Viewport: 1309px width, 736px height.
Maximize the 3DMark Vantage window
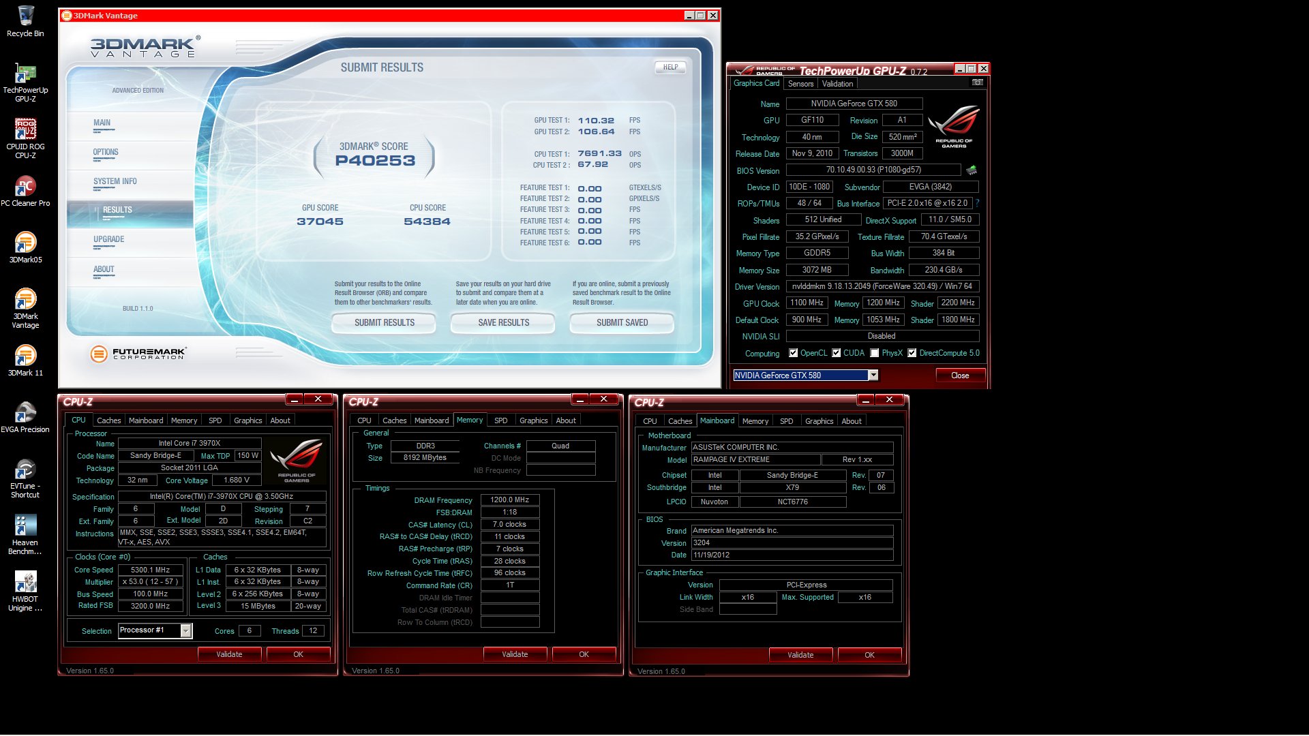(700, 16)
